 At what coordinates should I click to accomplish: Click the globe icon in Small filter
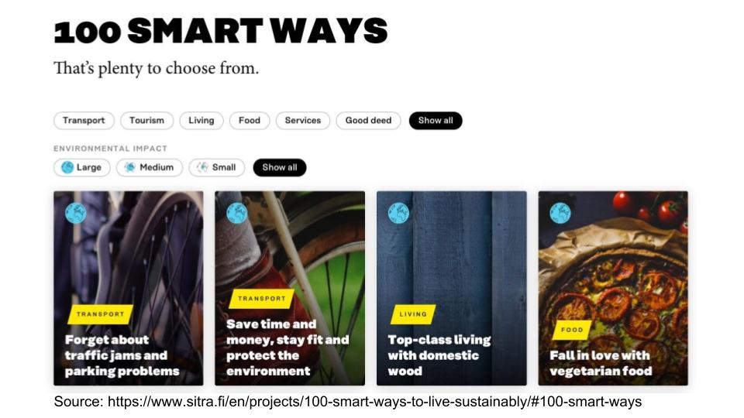pyautogui.click(x=202, y=167)
